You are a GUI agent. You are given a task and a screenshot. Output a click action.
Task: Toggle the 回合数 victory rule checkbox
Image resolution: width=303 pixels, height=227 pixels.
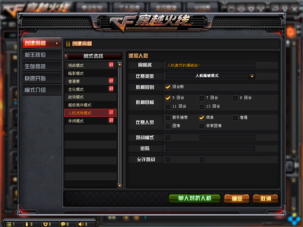point(168,87)
